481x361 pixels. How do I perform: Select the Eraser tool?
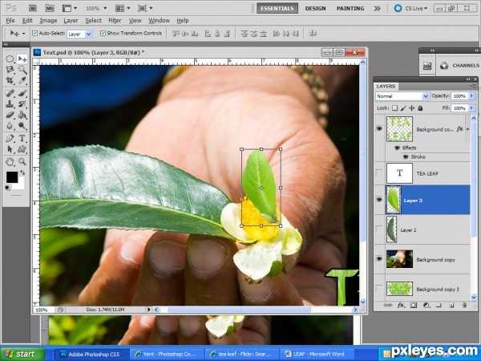tap(10, 115)
